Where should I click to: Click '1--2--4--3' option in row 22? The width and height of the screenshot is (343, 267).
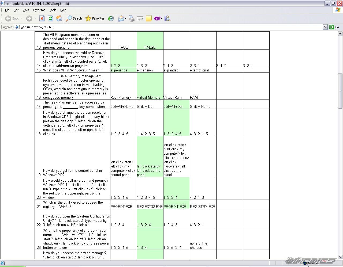pos(177,218)
